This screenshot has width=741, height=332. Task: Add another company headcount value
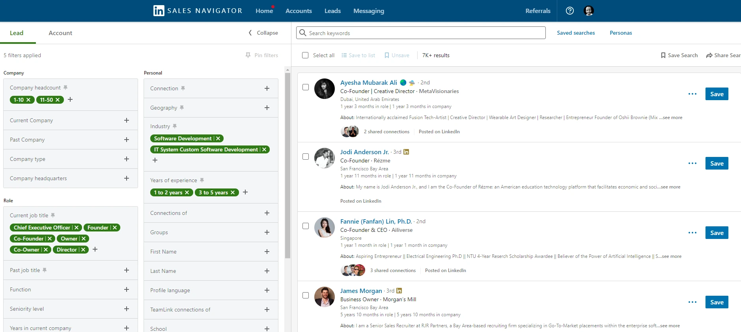pos(70,99)
